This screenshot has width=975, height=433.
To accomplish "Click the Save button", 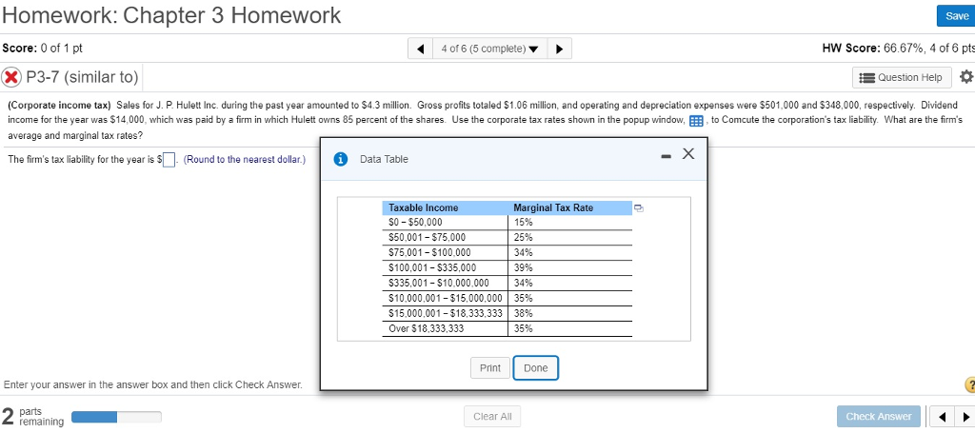I will tap(956, 16).
